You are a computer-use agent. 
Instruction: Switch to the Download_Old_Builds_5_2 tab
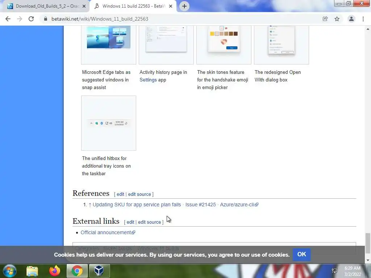tap(45, 6)
